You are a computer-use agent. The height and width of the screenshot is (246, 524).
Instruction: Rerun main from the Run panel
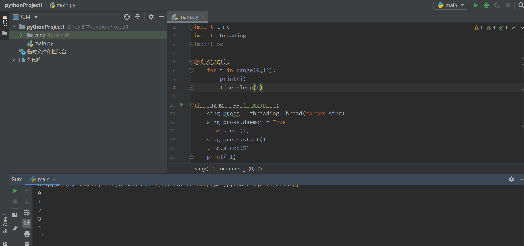[15, 191]
